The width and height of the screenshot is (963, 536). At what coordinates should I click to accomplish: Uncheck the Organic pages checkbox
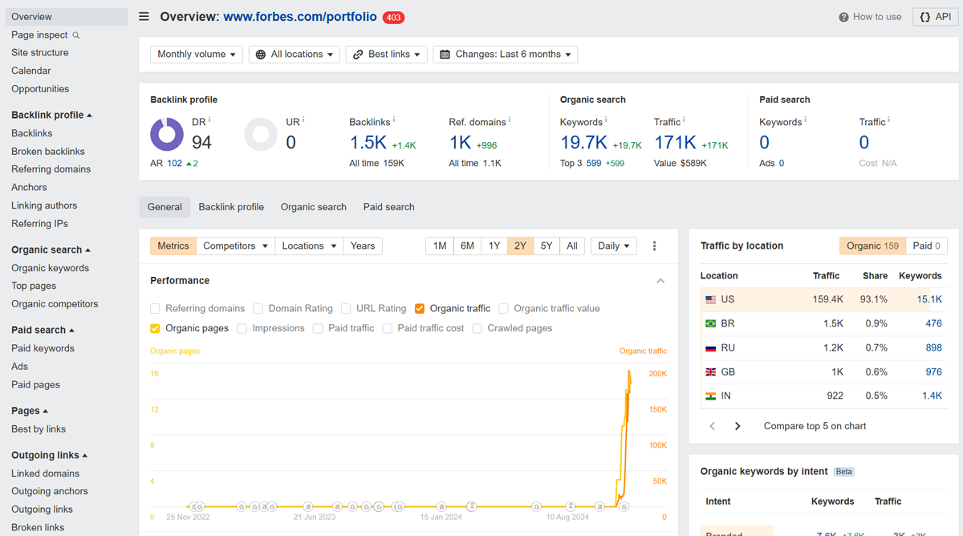[x=155, y=328]
